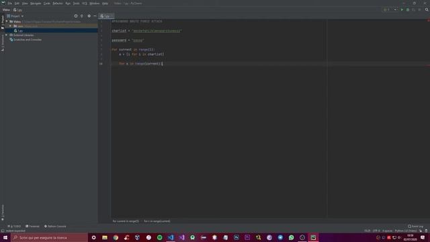Open Chrome from the taskbar
Screen dimensions: 430x242
116,237
